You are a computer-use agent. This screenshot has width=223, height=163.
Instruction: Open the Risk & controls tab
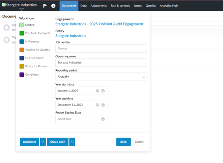[120, 6]
